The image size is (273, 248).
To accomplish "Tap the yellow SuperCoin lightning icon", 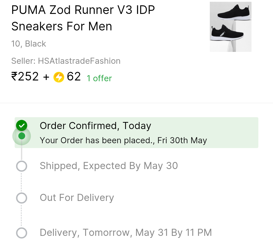I will (59, 77).
